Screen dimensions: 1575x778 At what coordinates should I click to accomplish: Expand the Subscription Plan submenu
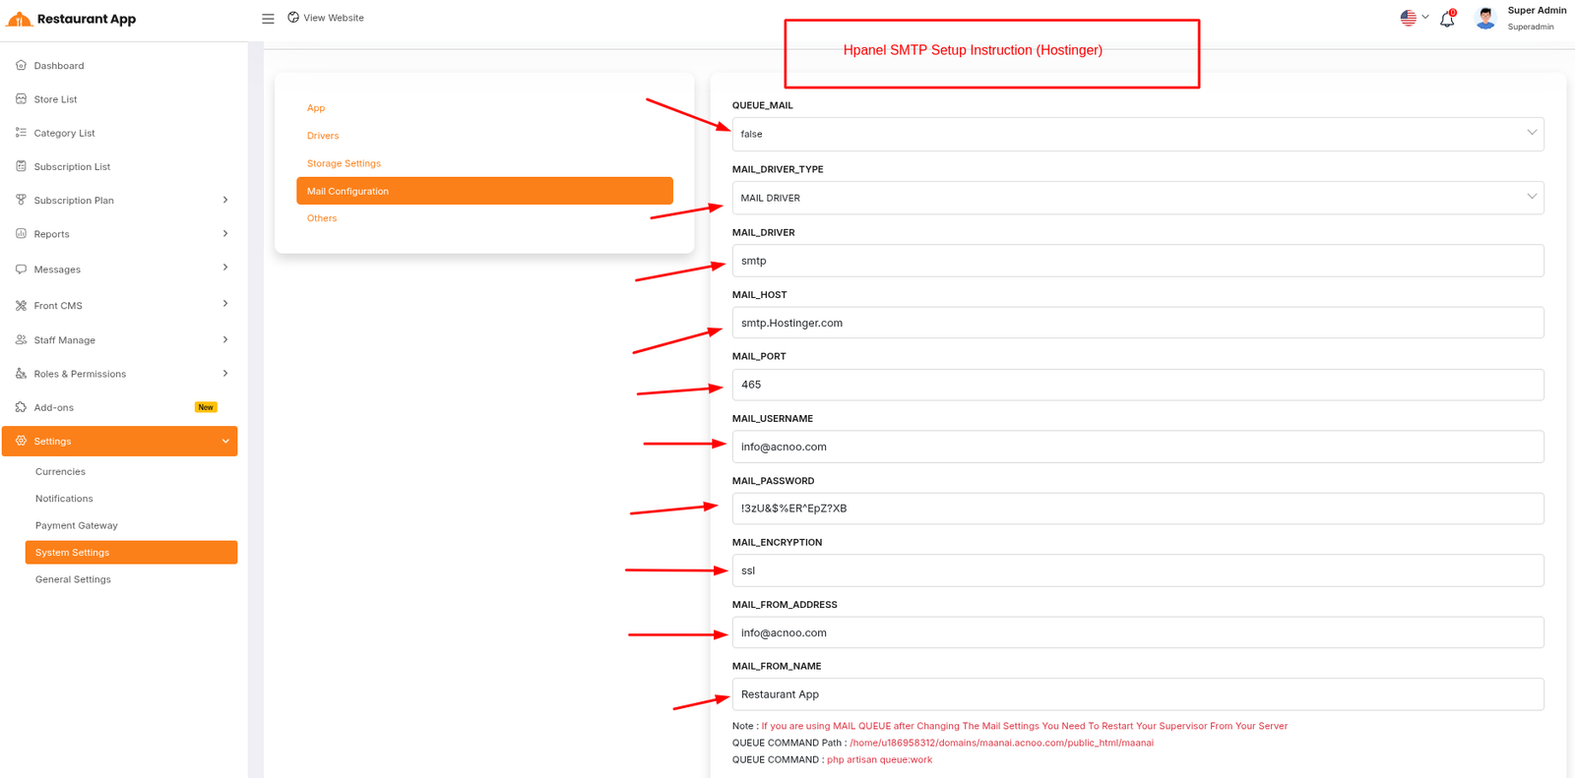pos(225,201)
